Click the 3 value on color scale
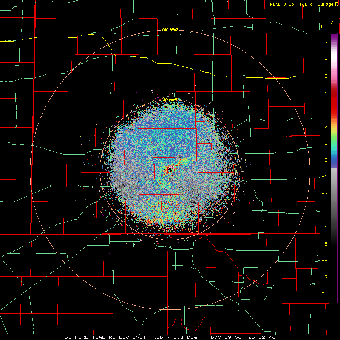 [x=326, y=110]
